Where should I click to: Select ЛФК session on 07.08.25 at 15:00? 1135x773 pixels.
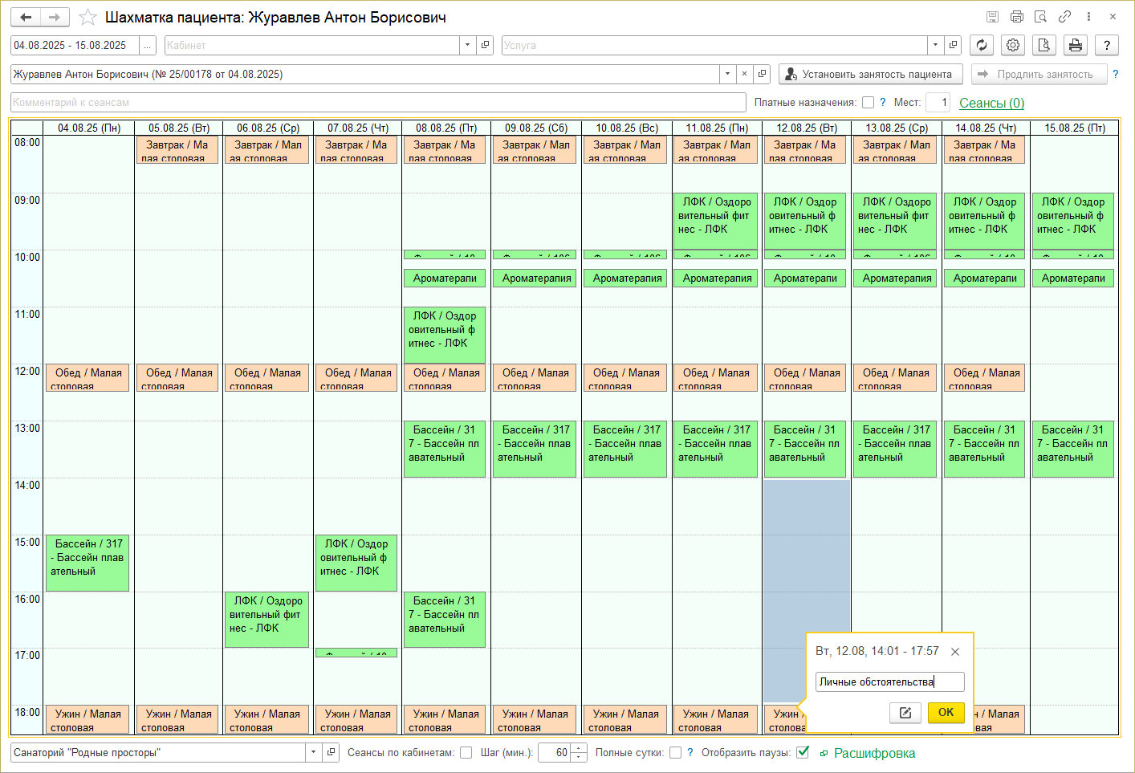pos(356,563)
